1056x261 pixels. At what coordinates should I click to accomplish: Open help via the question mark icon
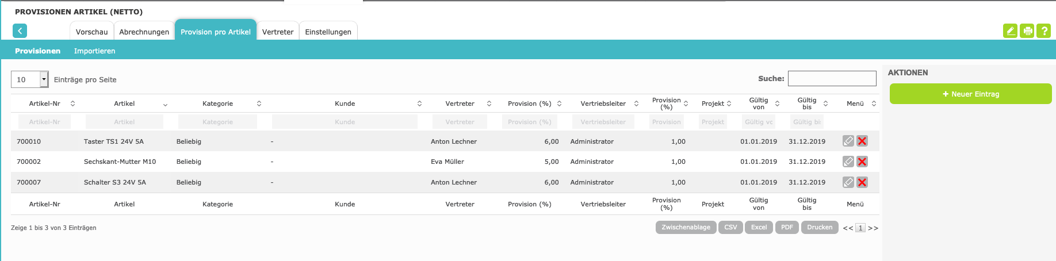click(1043, 31)
